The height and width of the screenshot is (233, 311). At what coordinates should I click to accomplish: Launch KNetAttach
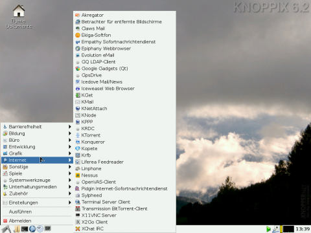[124, 109]
